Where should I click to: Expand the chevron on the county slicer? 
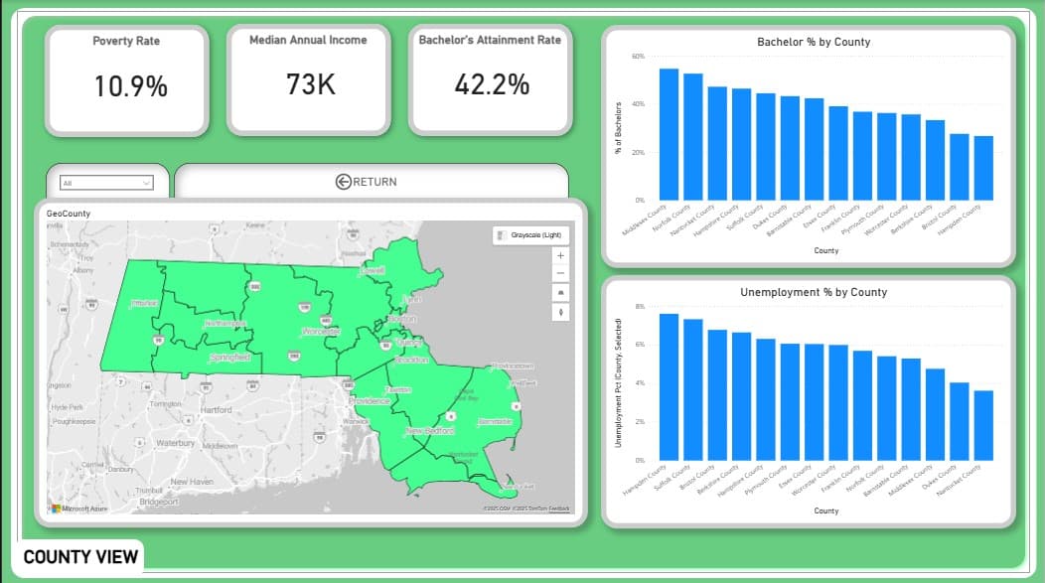coord(146,183)
